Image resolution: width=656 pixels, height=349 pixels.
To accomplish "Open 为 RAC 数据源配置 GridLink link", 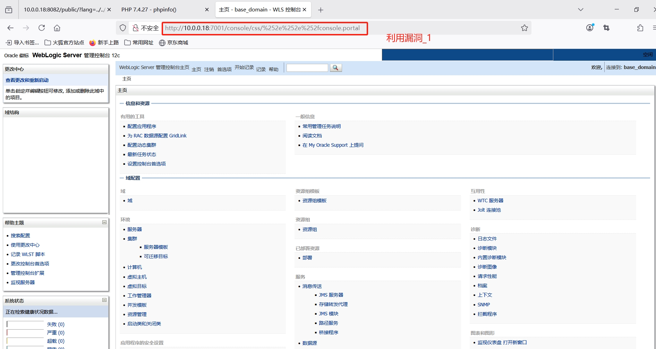I will (157, 136).
